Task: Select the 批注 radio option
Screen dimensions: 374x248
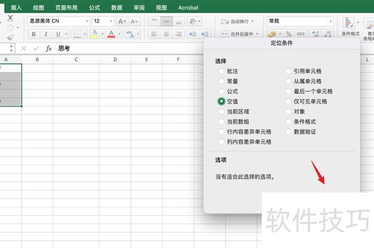Action: coord(222,71)
